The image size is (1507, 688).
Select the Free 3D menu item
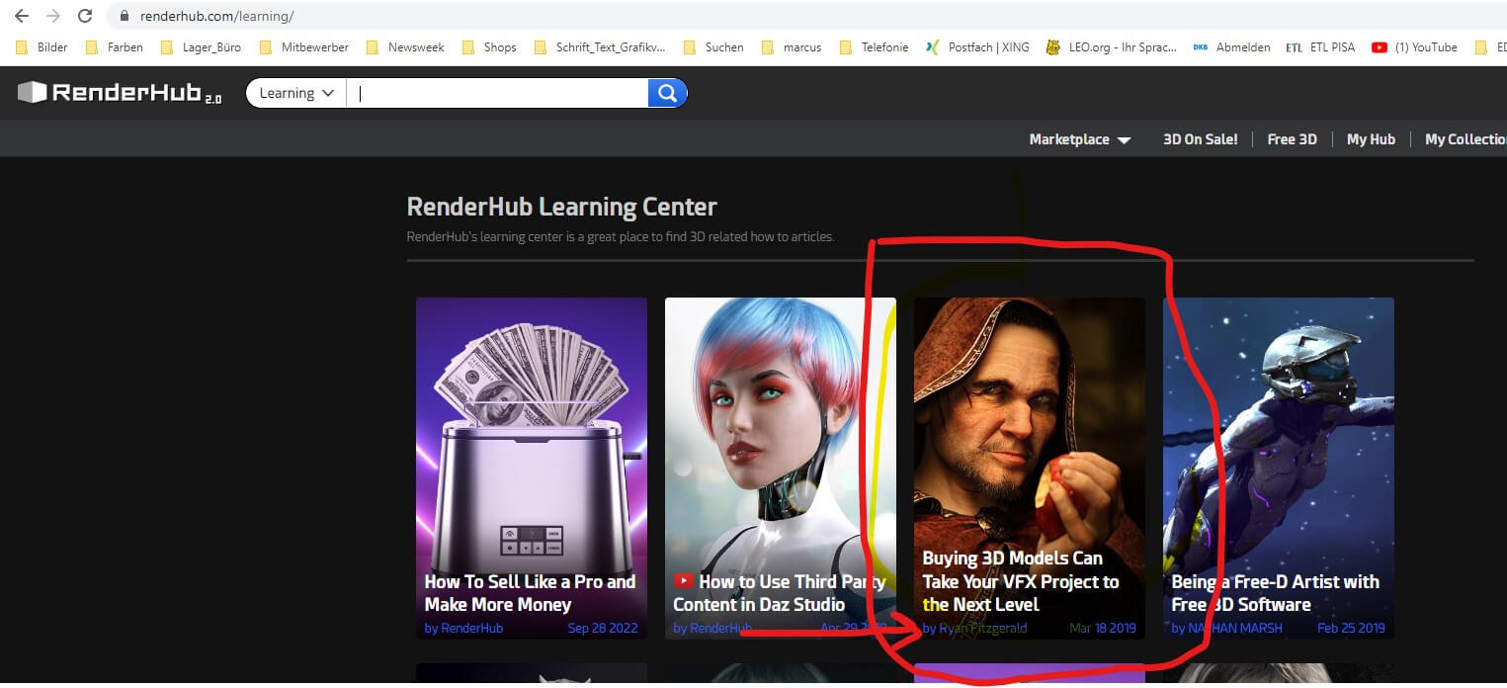pyautogui.click(x=1292, y=139)
